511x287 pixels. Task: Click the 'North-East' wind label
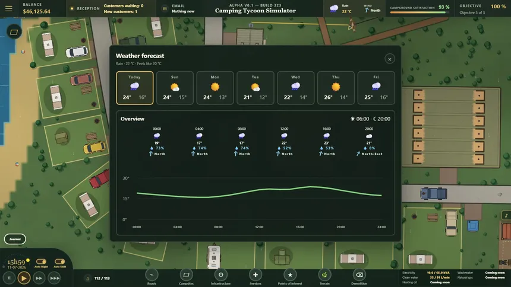click(x=372, y=154)
